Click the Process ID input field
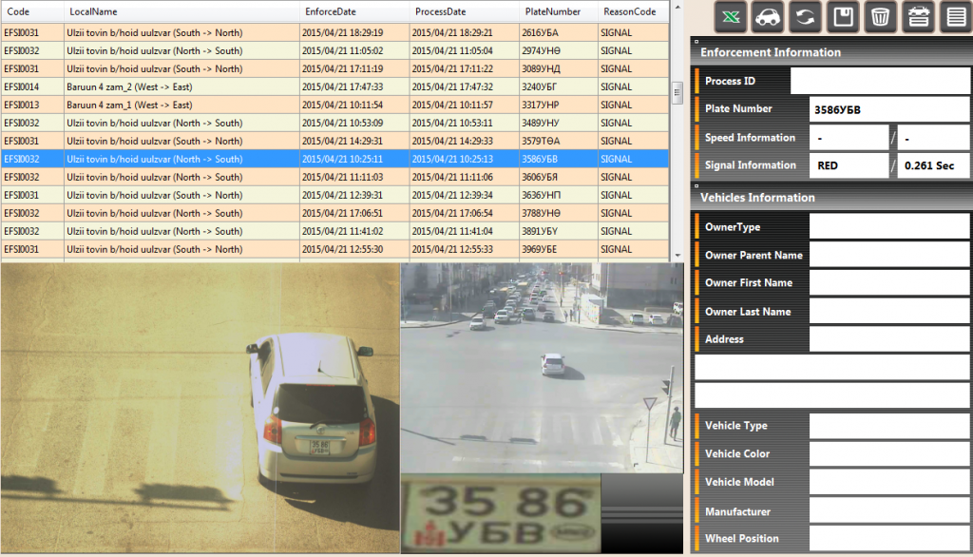This screenshot has height=557, width=973. 879,82
